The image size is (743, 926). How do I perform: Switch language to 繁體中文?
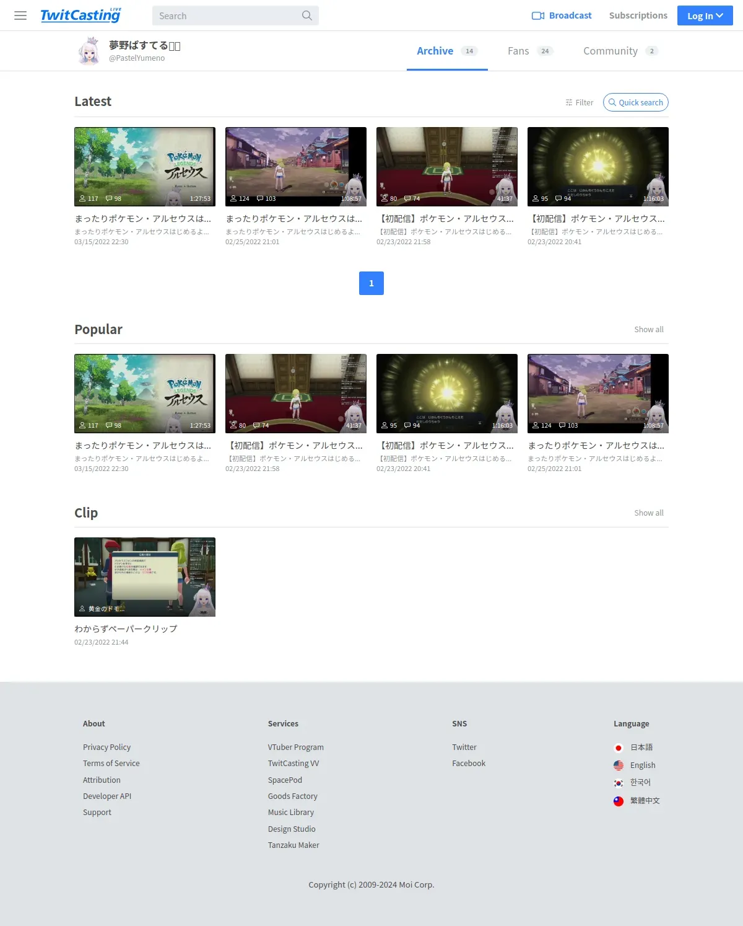(x=645, y=801)
